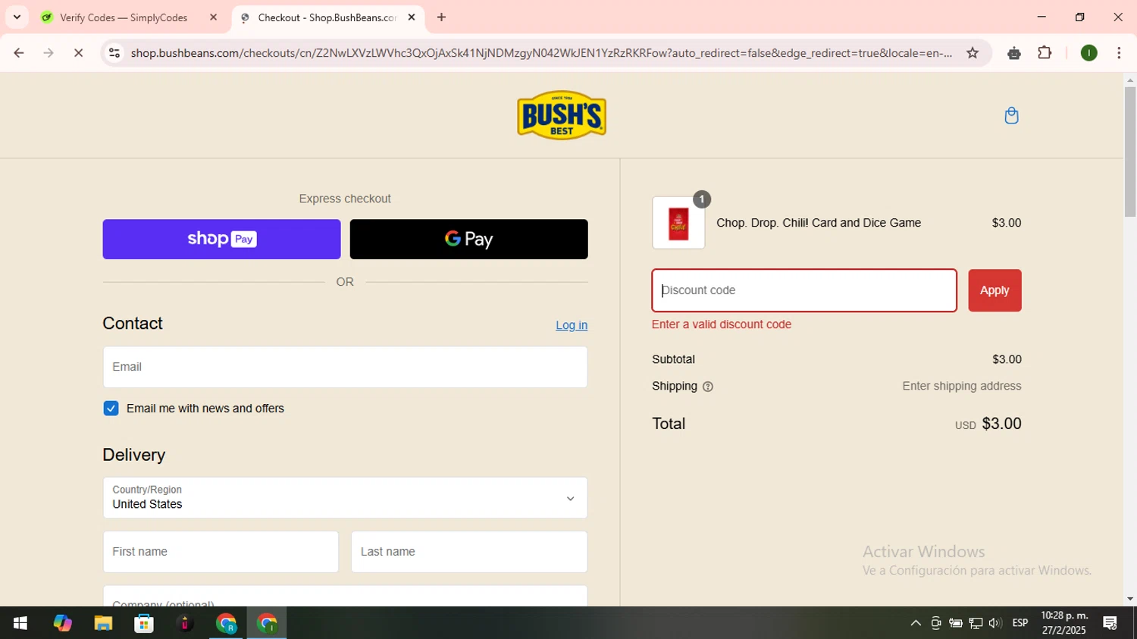This screenshot has width=1137, height=639.
Task: Open the cart bag icon
Action: pos(1011,115)
